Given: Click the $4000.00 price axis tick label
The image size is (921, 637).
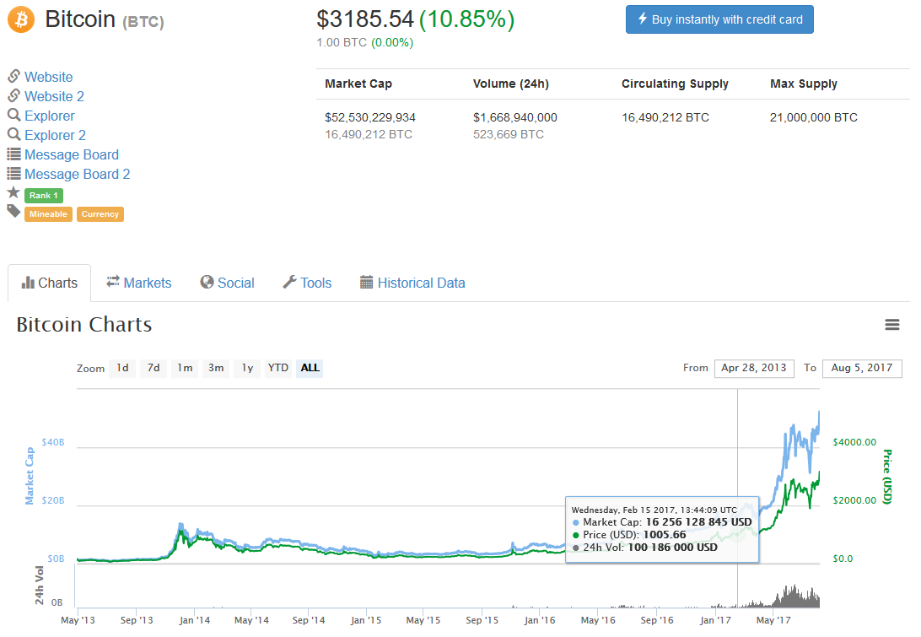Looking at the screenshot, I should click(854, 442).
